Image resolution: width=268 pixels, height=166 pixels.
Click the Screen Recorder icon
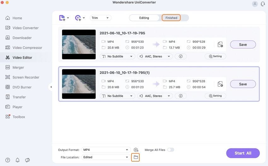click(x=8, y=77)
